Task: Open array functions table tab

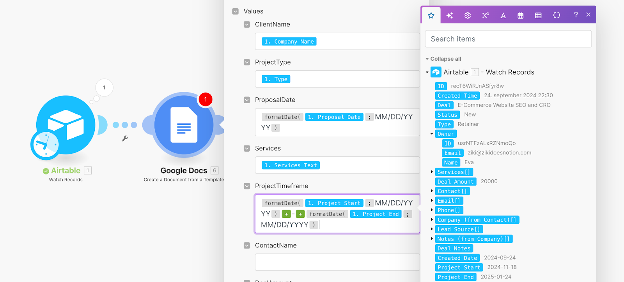Action: (538, 16)
